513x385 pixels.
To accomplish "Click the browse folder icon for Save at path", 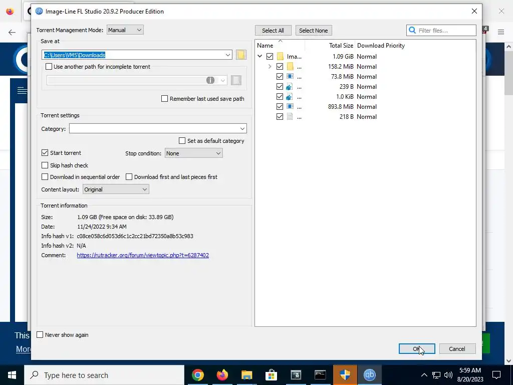I will pos(241,55).
